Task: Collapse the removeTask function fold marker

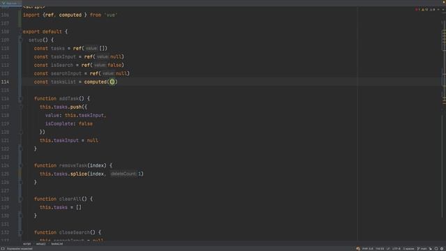Action: [20, 165]
